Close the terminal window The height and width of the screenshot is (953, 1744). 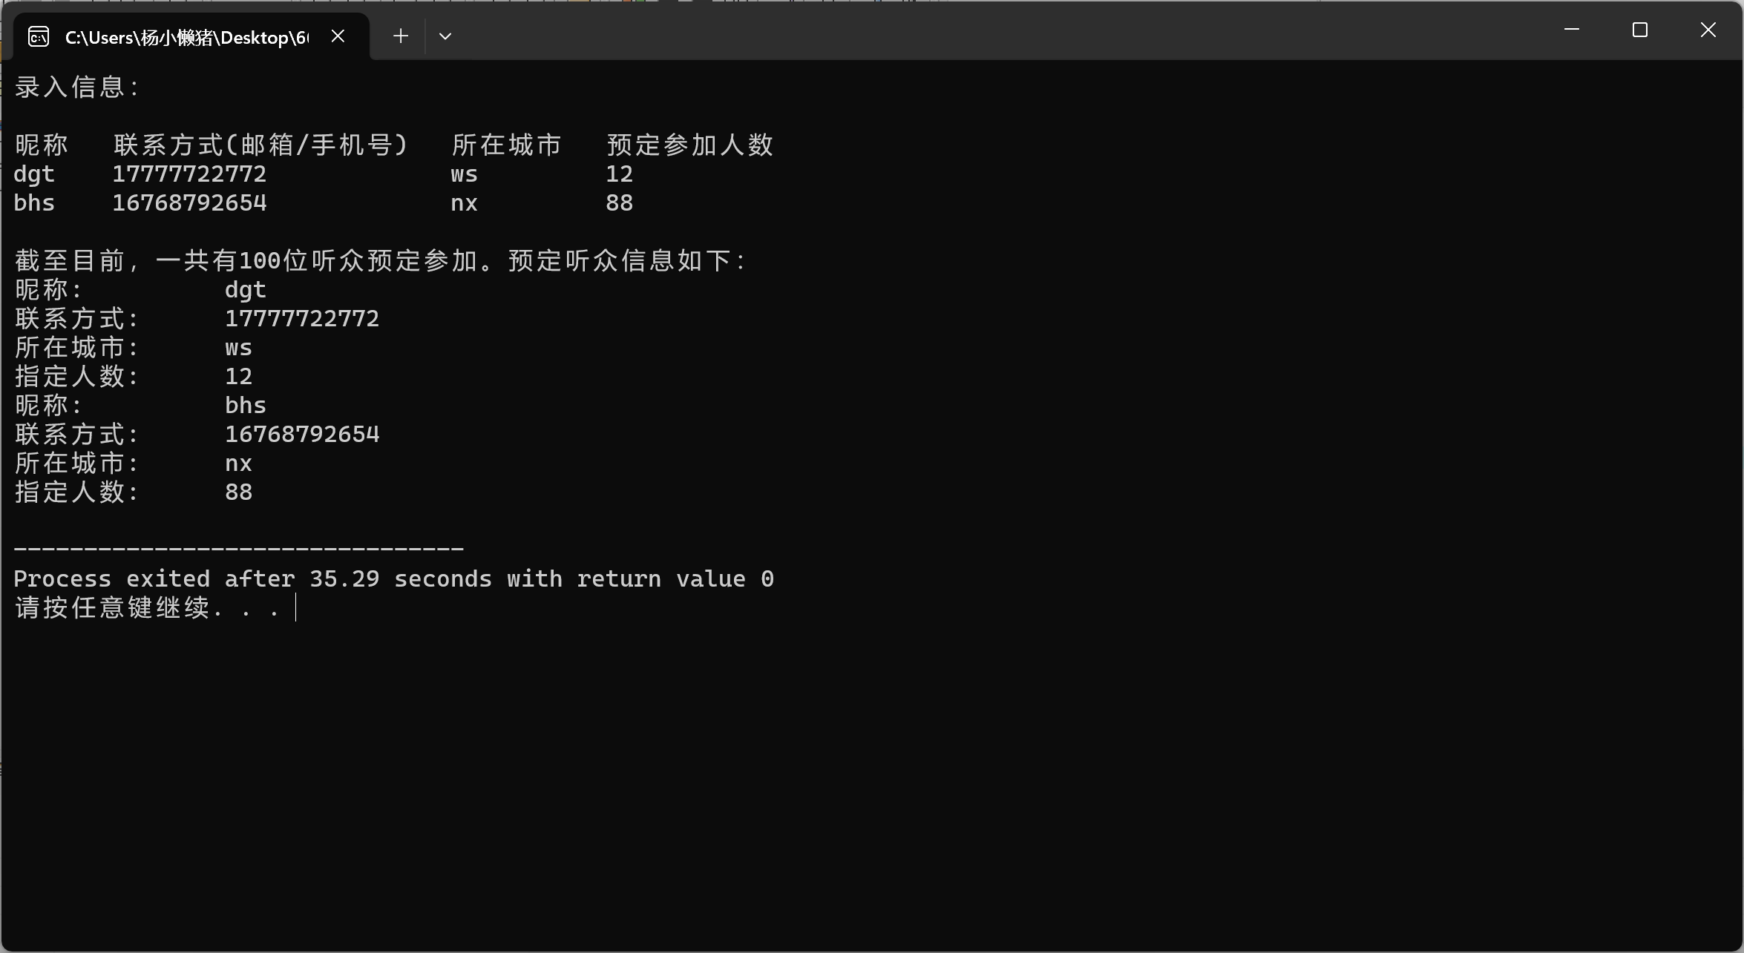coord(1708,30)
